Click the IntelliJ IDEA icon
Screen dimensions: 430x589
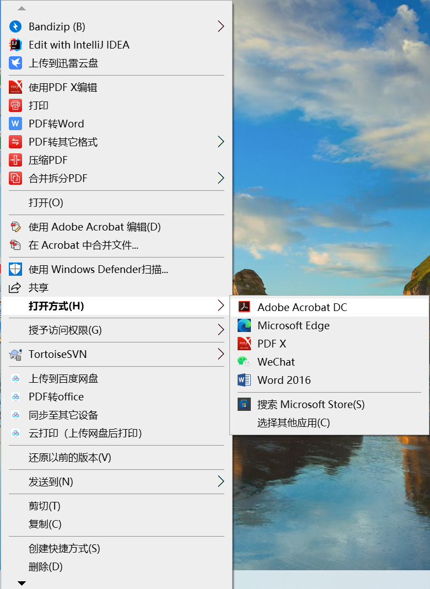click(x=15, y=45)
